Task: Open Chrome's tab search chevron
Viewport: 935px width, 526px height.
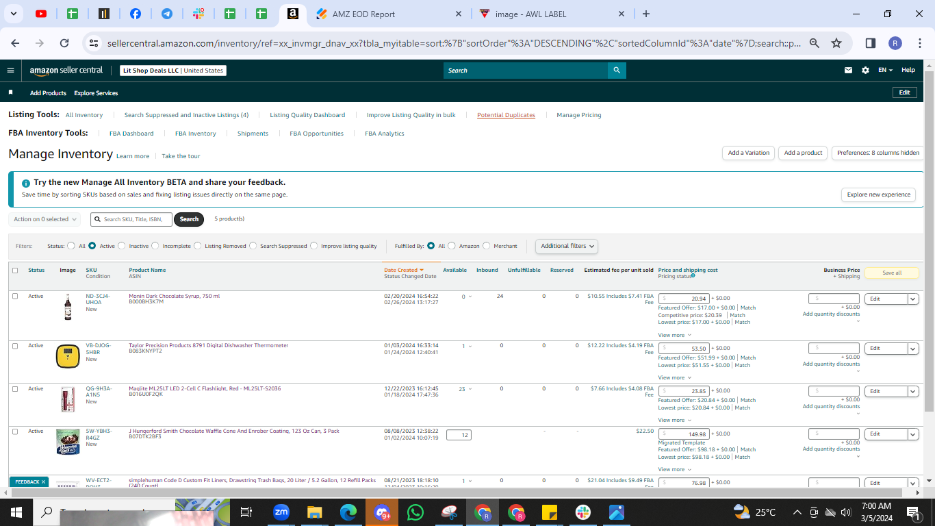Action: coord(14,14)
